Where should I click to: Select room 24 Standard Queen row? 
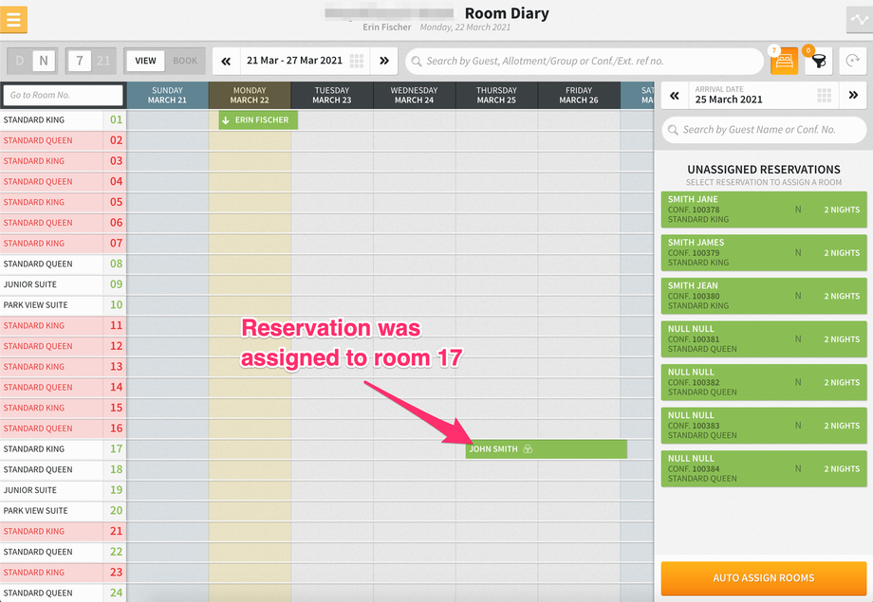pos(63,593)
